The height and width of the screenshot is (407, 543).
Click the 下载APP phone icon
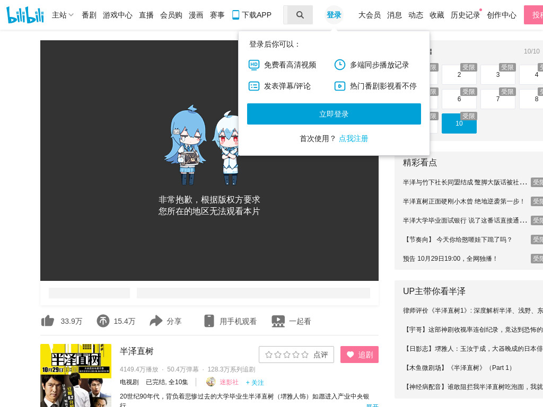click(235, 15)
